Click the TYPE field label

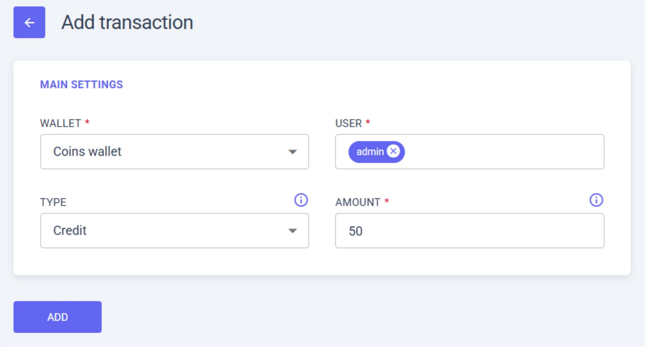click(53, 202)
